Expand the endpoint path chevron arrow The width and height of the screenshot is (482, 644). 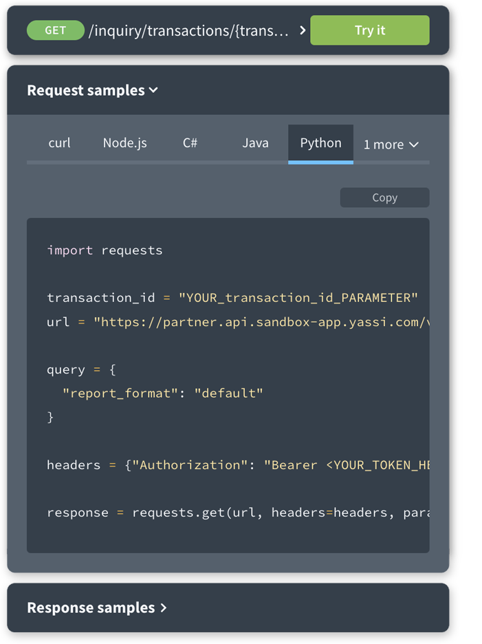(303, 30)
